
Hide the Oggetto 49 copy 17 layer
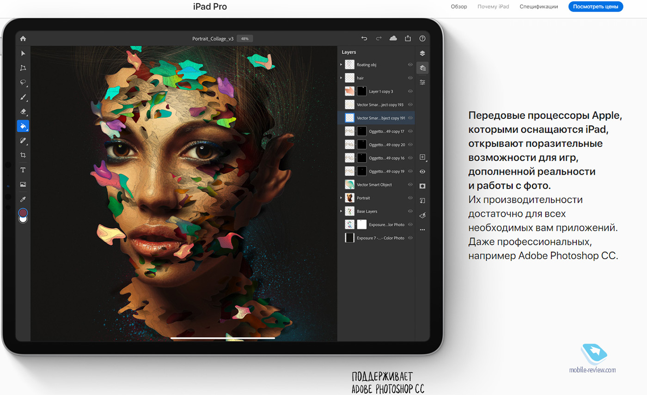click(x=410, y=131)
